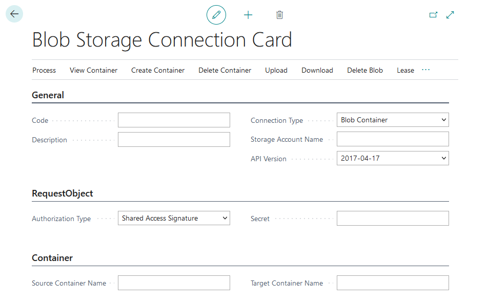Open the Authorization Type dropdown
The width and height of the screenshot is (488, 304).
(x=174, y=218)
